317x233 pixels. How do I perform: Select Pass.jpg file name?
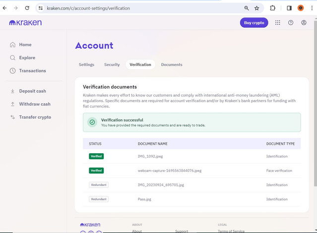144,199
